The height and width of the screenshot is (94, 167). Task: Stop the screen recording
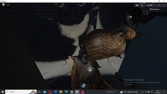click(137, 5)
